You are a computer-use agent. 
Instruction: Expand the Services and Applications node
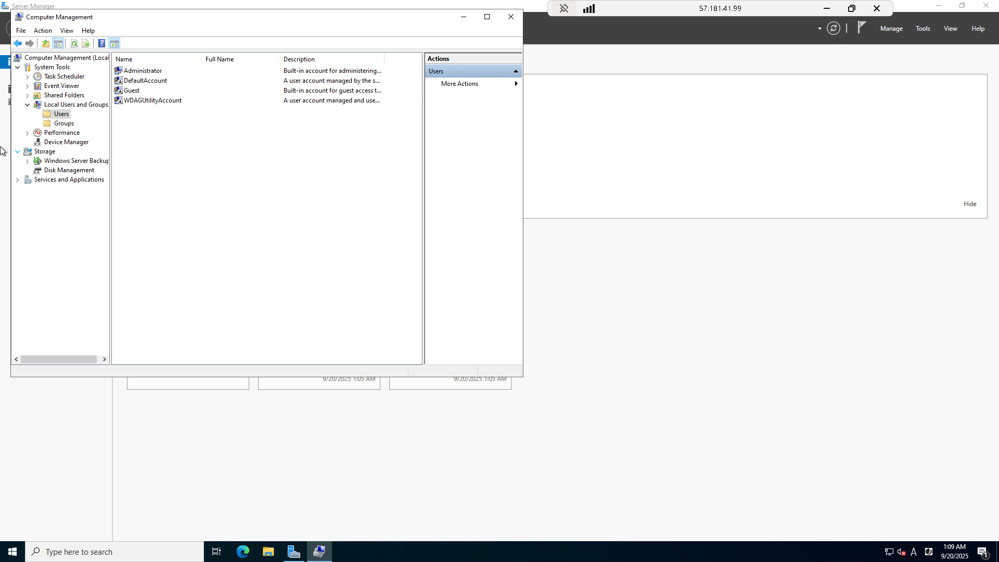pos(18,180)
